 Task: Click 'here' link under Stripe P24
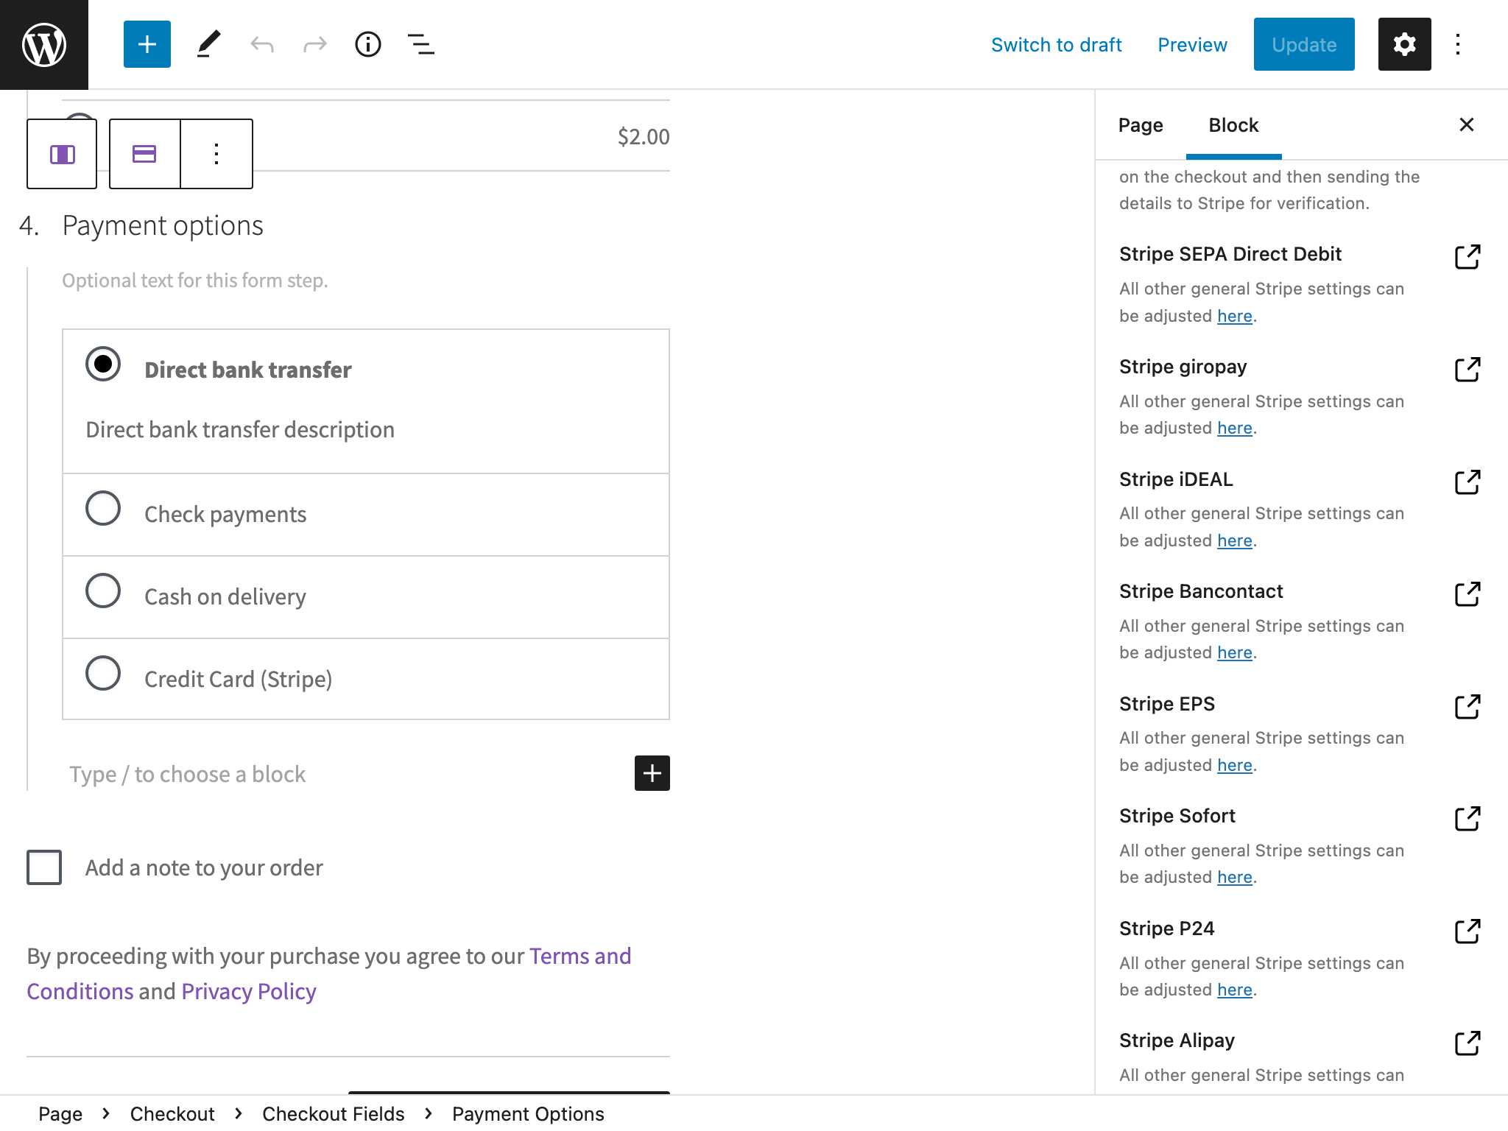1235,990
